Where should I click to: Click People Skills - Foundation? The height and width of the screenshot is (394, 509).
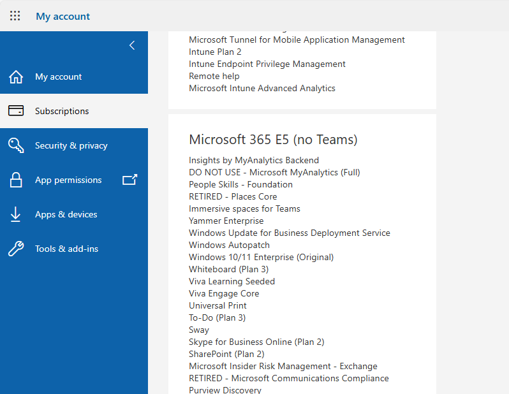click(x=240, y=184)
